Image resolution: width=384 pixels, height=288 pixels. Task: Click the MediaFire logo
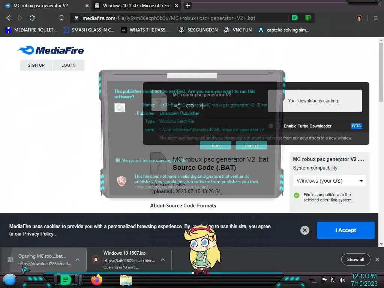click(x=51, y=50)
